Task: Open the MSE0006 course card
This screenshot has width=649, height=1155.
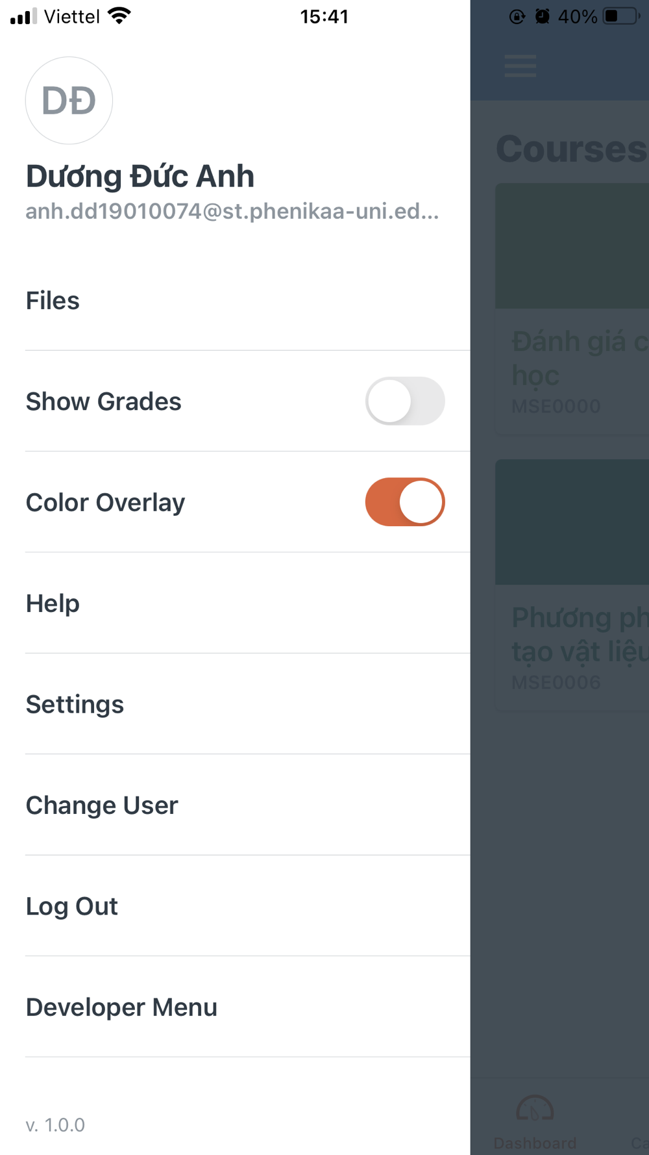Action: point(572,585)
